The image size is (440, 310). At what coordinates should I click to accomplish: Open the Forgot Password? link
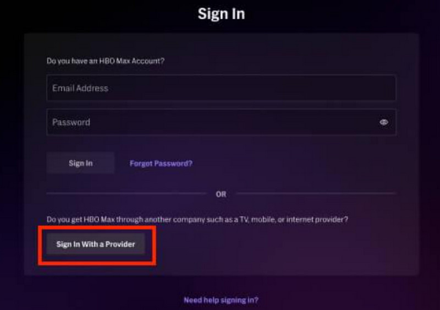(161, 164)
